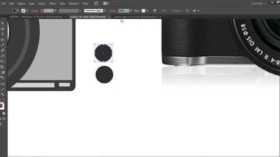
Task: Set color to None in toolbox
Action: [x=4, y=113]
